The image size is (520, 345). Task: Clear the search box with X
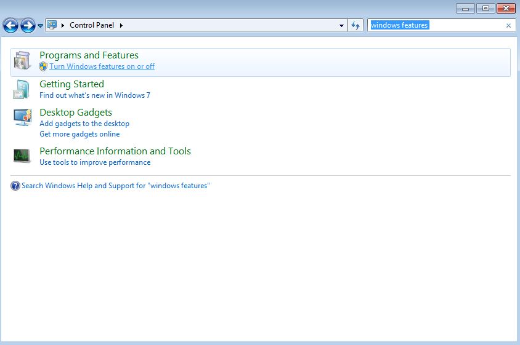(508, 25)
